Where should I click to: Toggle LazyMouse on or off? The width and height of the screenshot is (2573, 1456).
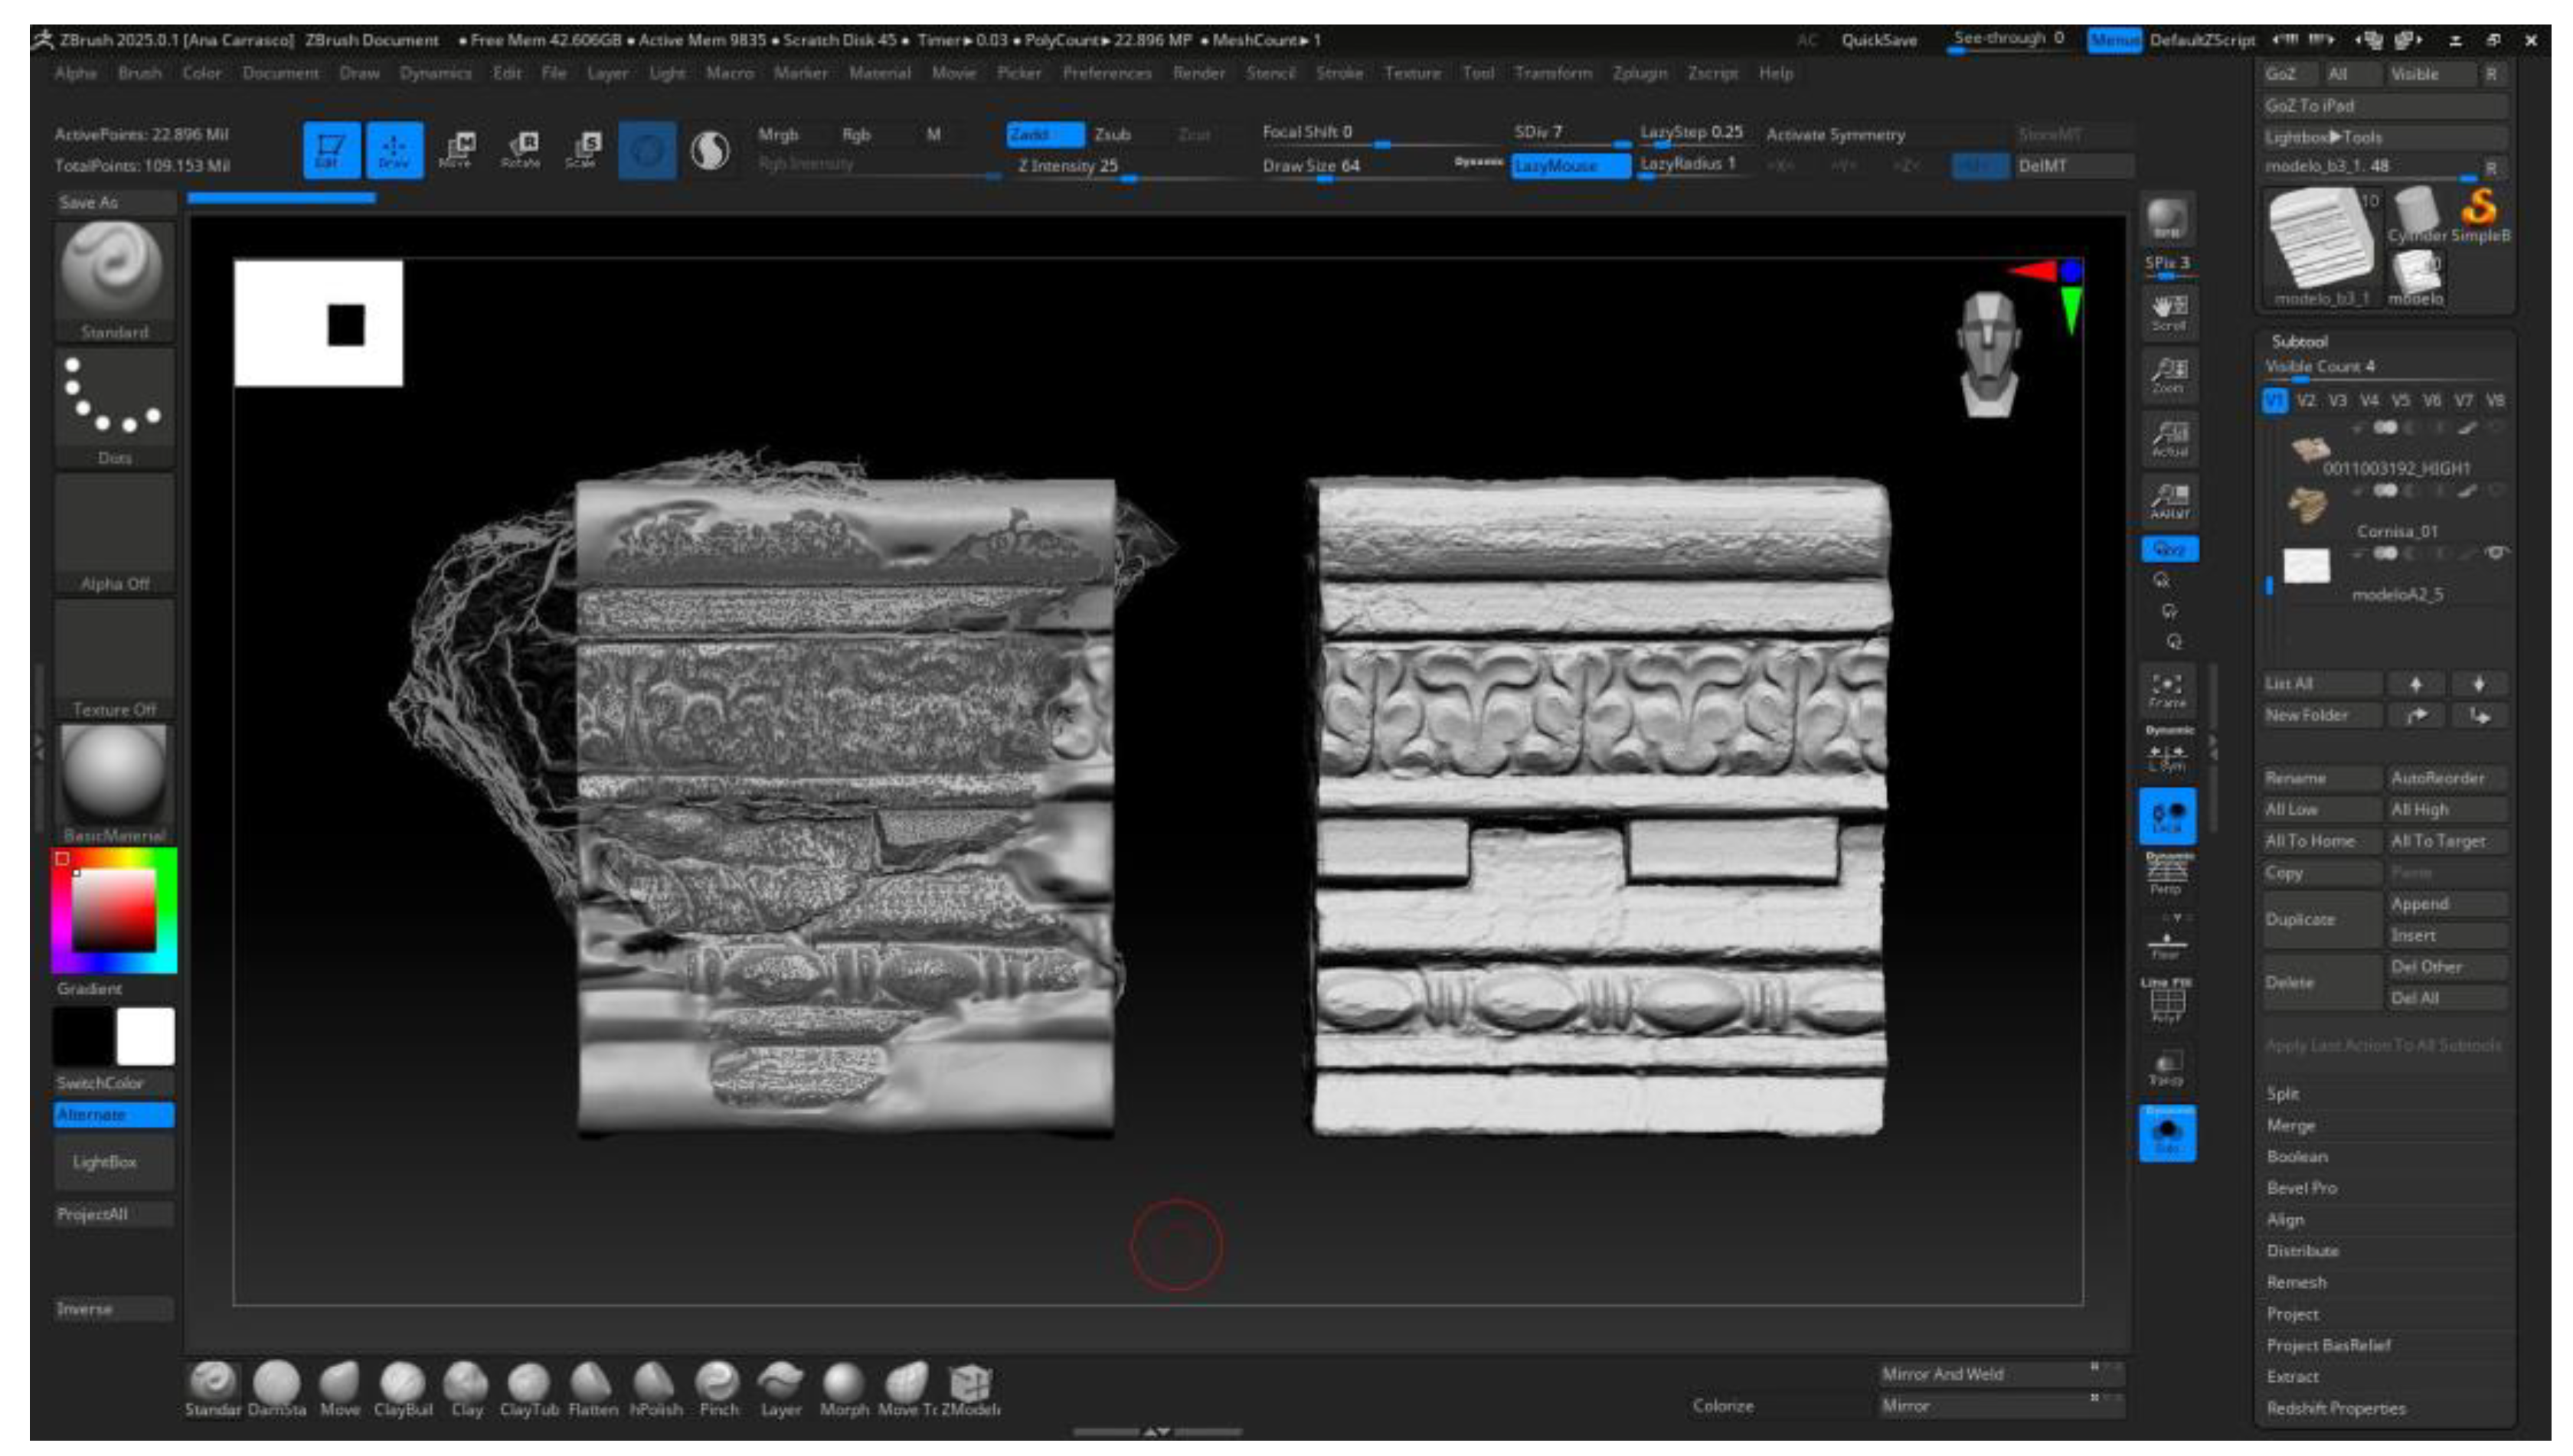pyautogui.click(x=1570, y=166)
